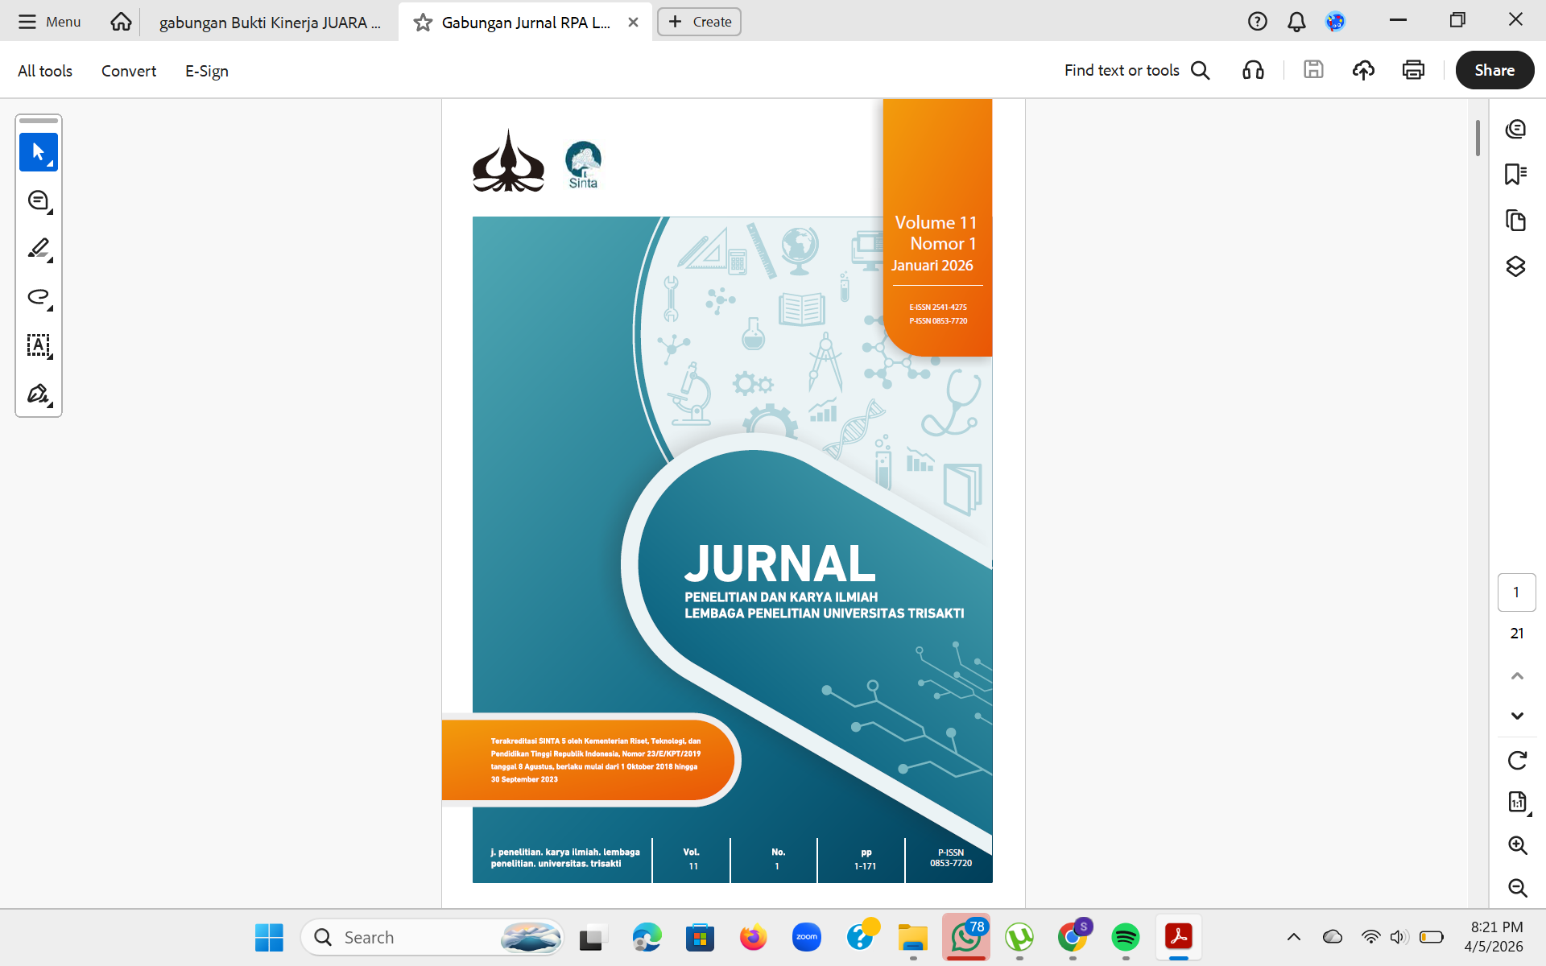
Task: Choose the Add comment tool
Action: pyautogui.click(x=38, y=200)
